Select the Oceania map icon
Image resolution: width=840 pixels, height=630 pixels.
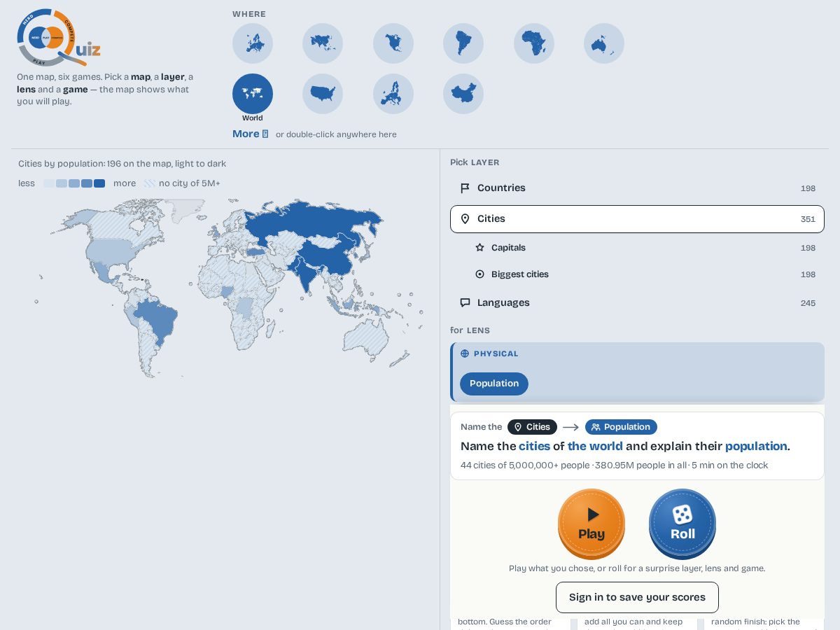(604, 43)
